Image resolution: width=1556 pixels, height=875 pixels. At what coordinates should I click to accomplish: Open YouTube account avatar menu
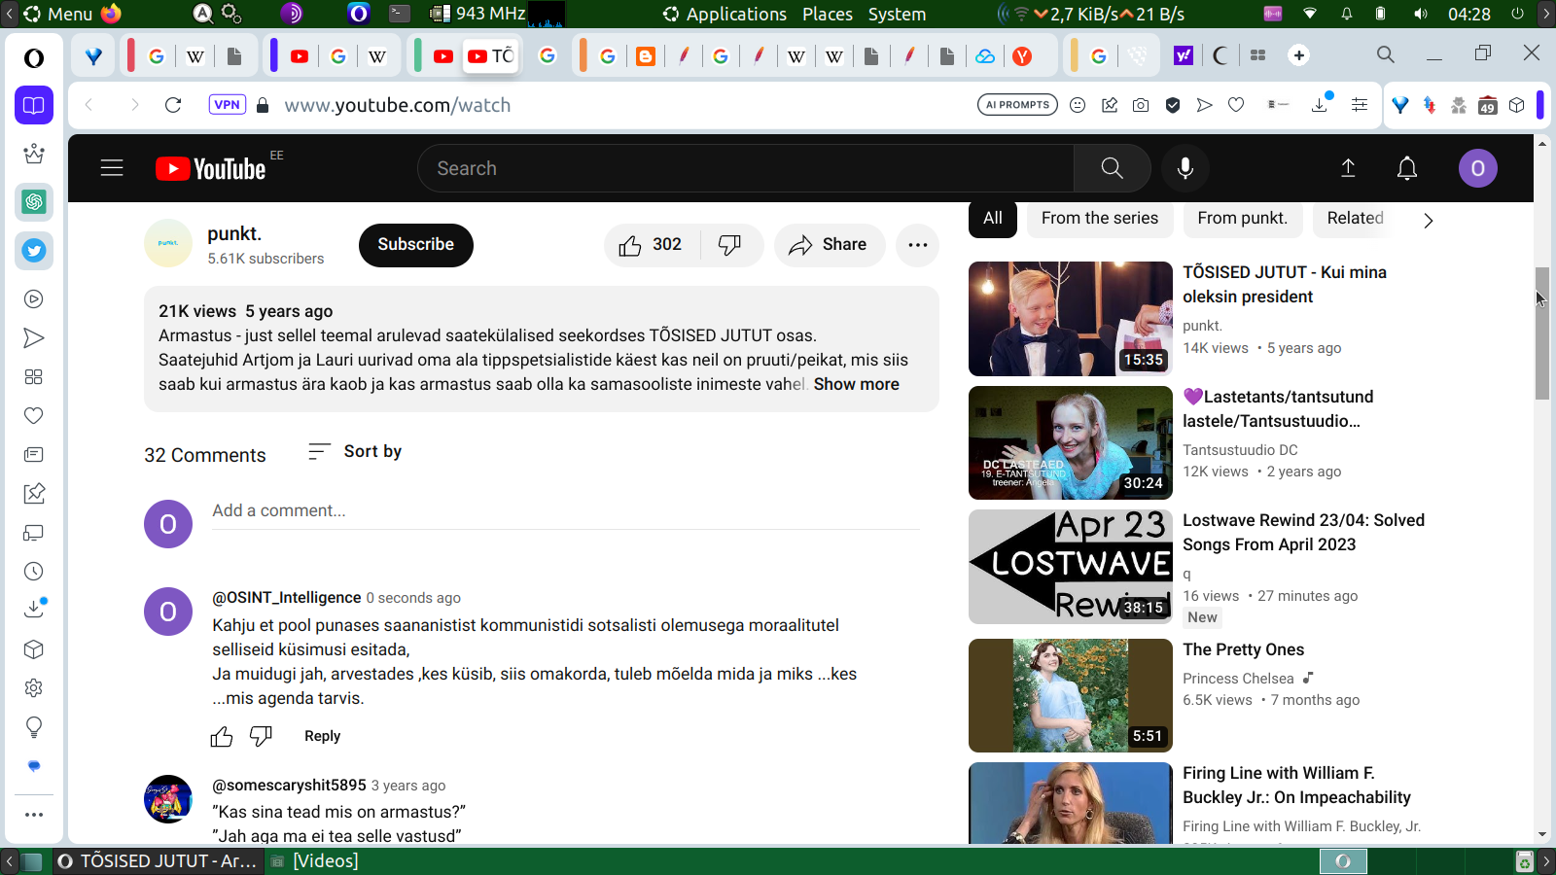click(x=1477, y=168)
